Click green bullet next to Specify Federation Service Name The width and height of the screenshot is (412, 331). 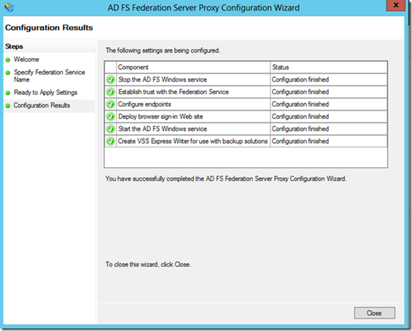point(8,73)
